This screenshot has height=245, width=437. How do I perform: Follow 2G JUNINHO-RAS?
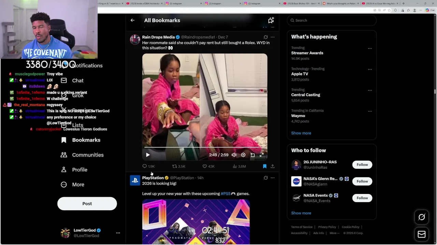click(362, 165)
